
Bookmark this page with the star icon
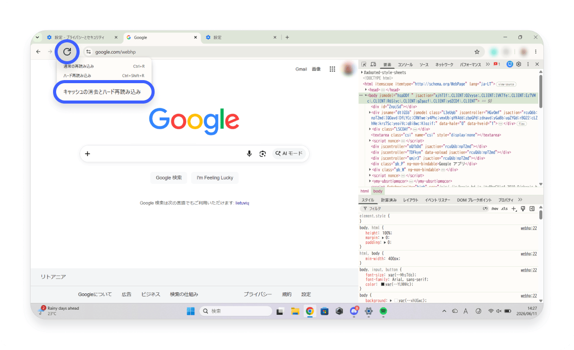click(477, 52)
